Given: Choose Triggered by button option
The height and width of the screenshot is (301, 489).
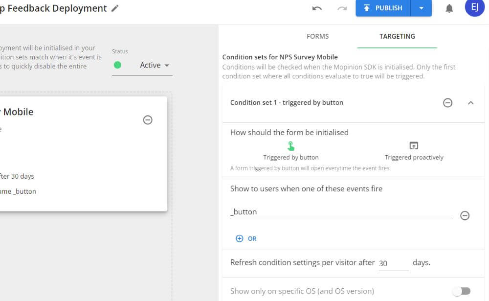Looking at the screenshot, I should click(290, 151).
